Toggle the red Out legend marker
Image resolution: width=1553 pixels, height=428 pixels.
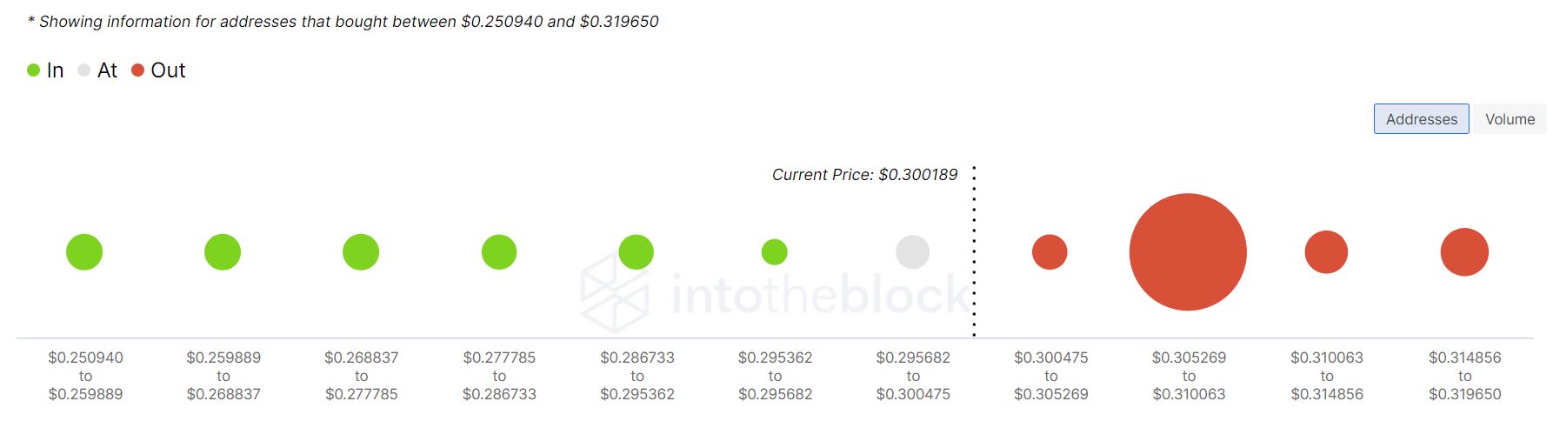[137, 70]
